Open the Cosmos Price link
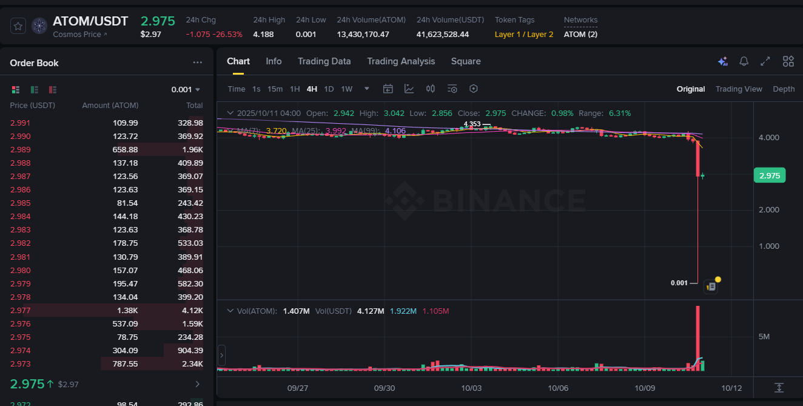803x406 pixels. click(x=79, y=35)
